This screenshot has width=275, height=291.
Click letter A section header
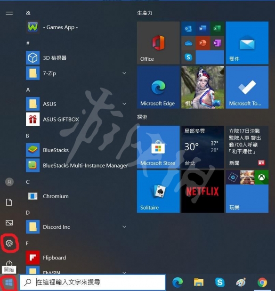click(28, 90)
